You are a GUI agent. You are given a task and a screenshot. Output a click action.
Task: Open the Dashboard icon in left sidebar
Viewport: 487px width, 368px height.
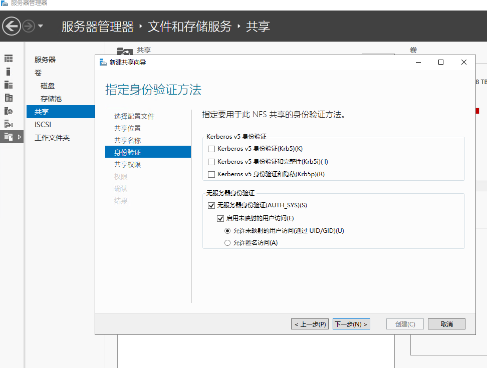point(9,59)
